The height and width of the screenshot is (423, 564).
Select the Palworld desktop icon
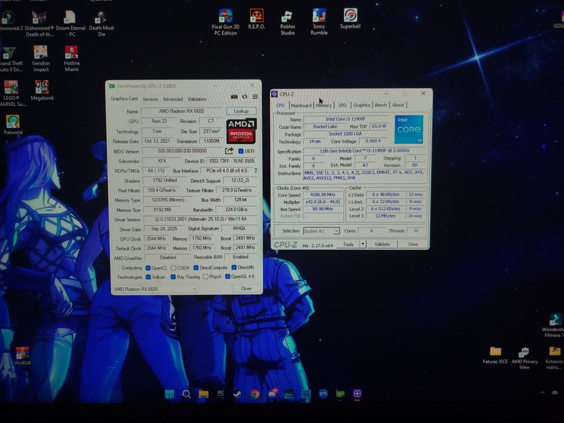click(13, 125)
